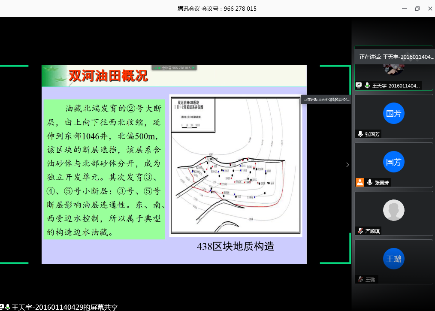This screenshot has height=311, width=435.
Task: Click the bottom-left microphone icon by the sharing label
Action: (8, 307)
